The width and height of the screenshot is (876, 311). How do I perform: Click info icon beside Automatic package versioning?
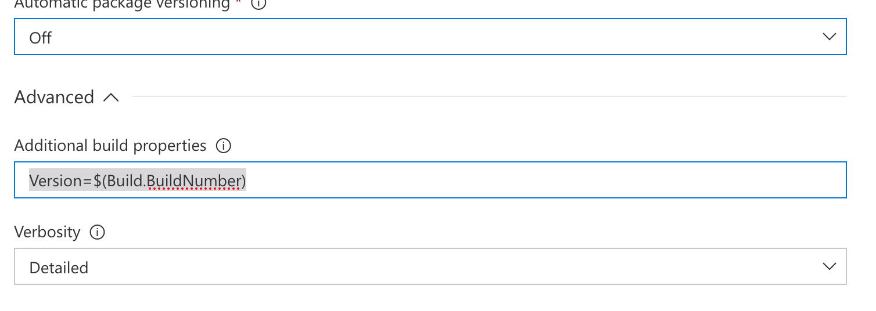point(259,4)
